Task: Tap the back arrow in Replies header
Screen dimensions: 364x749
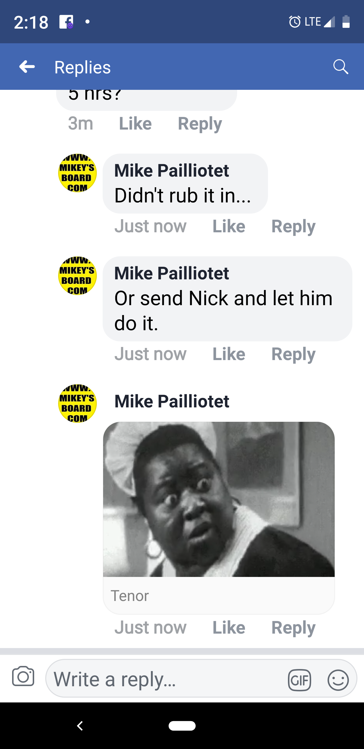Action: [27, 67]
